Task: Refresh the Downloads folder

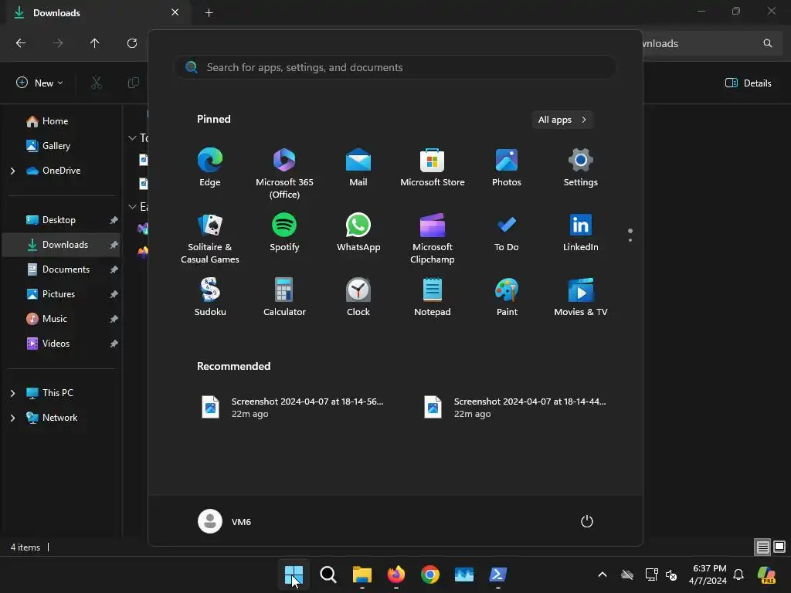Action: [131, 43]
